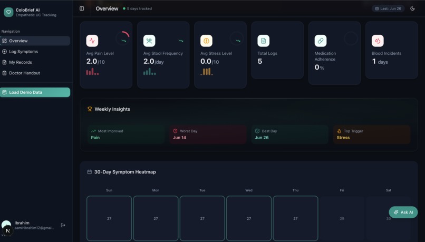Click the 'Overview' page title in header
This screenshot has width=425, height=242.
[107, 8]
